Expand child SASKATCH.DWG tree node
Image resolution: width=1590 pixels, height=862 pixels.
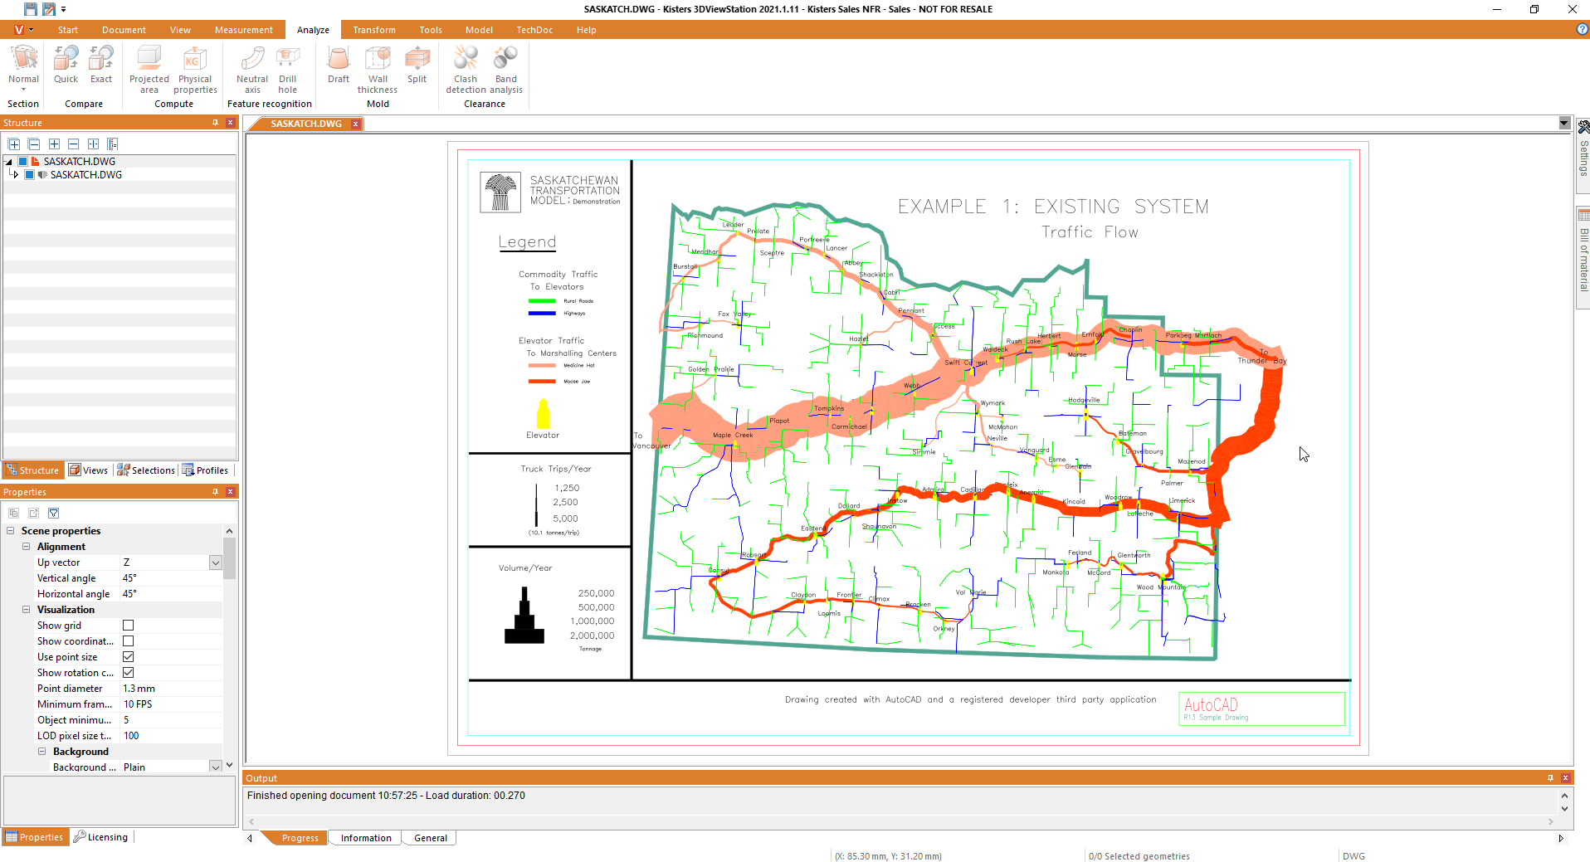click(16, 175)
